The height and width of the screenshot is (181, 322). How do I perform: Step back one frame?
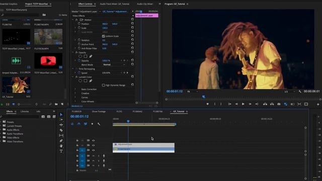236,104
